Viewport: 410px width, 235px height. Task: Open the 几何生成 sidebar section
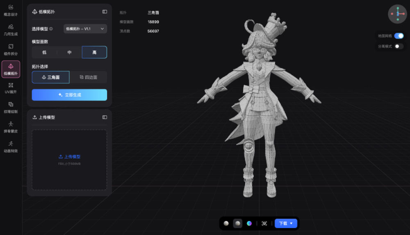11,30
